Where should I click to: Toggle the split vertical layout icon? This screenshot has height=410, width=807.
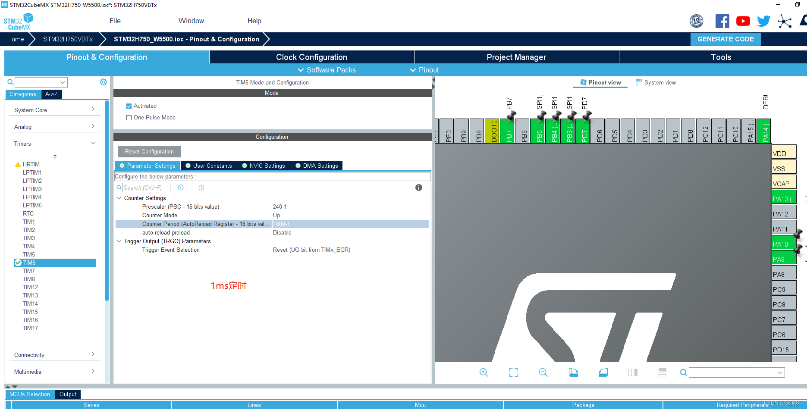[633, 372]
